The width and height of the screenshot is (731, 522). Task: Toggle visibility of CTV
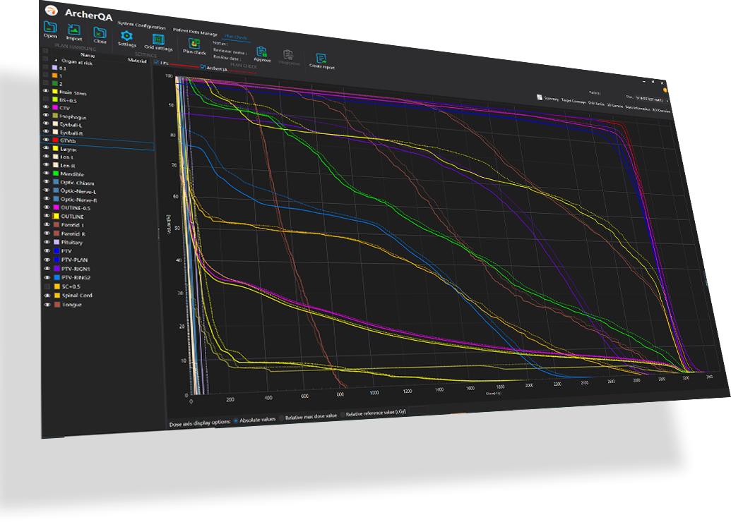[x=46, y=107]
